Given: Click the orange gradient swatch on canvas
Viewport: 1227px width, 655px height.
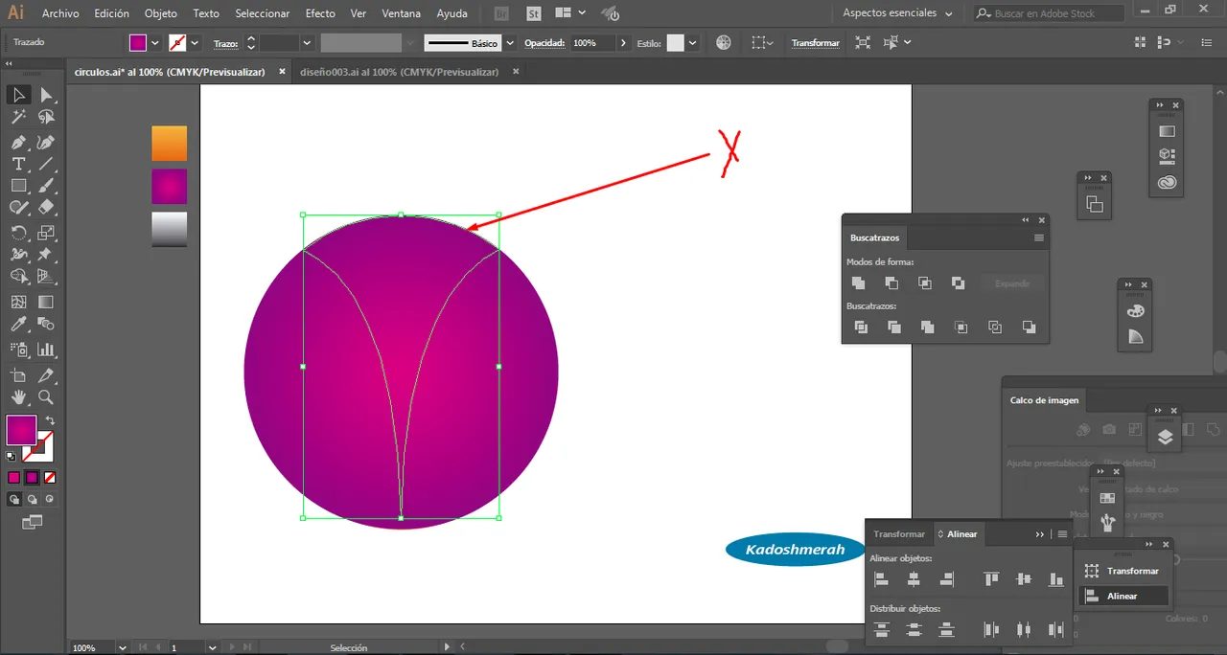Looking at the screenshot, I should tap(170, 144).
